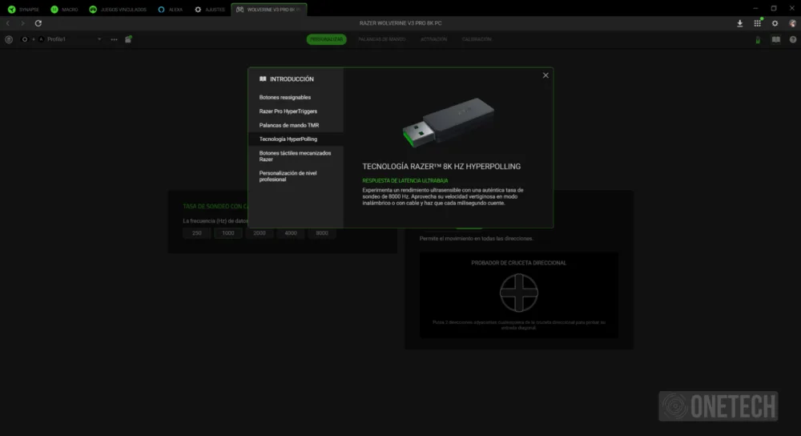This screenshot has height=436, width=801.
Task: Open the introduction guide book icon
Action: tap(775, 39)
